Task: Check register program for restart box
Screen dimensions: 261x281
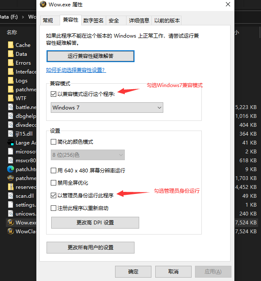Action: click(53, 208)
